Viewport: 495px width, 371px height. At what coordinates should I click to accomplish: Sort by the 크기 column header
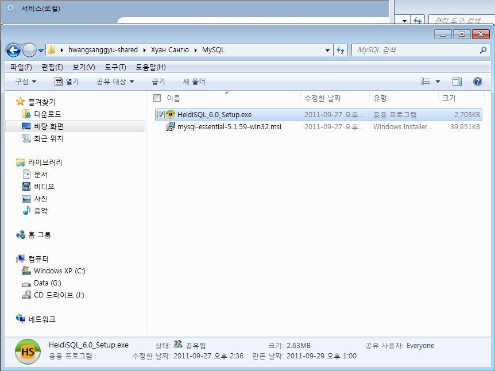click(x=448, y=98)
